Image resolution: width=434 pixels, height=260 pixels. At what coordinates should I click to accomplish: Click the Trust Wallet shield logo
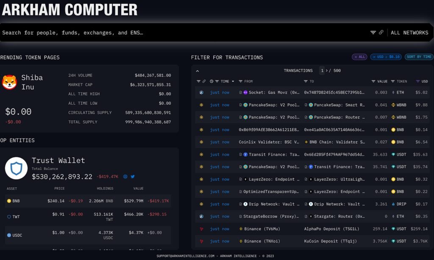click(16, 168)
